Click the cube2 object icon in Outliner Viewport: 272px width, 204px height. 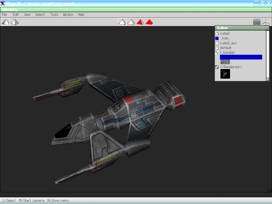click(x=217, y=33)
